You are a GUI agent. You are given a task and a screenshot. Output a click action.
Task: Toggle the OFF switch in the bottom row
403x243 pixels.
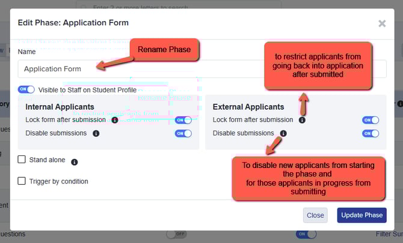(176, 235)
